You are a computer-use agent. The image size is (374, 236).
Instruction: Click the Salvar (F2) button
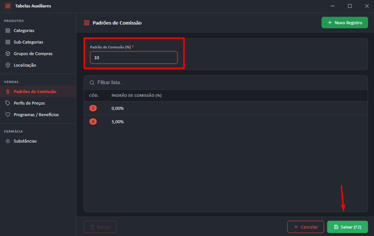[x=348, y=227]
